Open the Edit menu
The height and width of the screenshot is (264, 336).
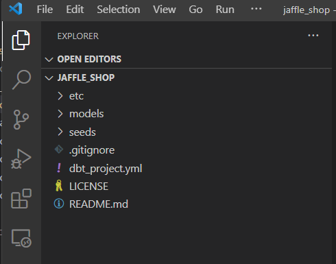(x=75, y=10)
